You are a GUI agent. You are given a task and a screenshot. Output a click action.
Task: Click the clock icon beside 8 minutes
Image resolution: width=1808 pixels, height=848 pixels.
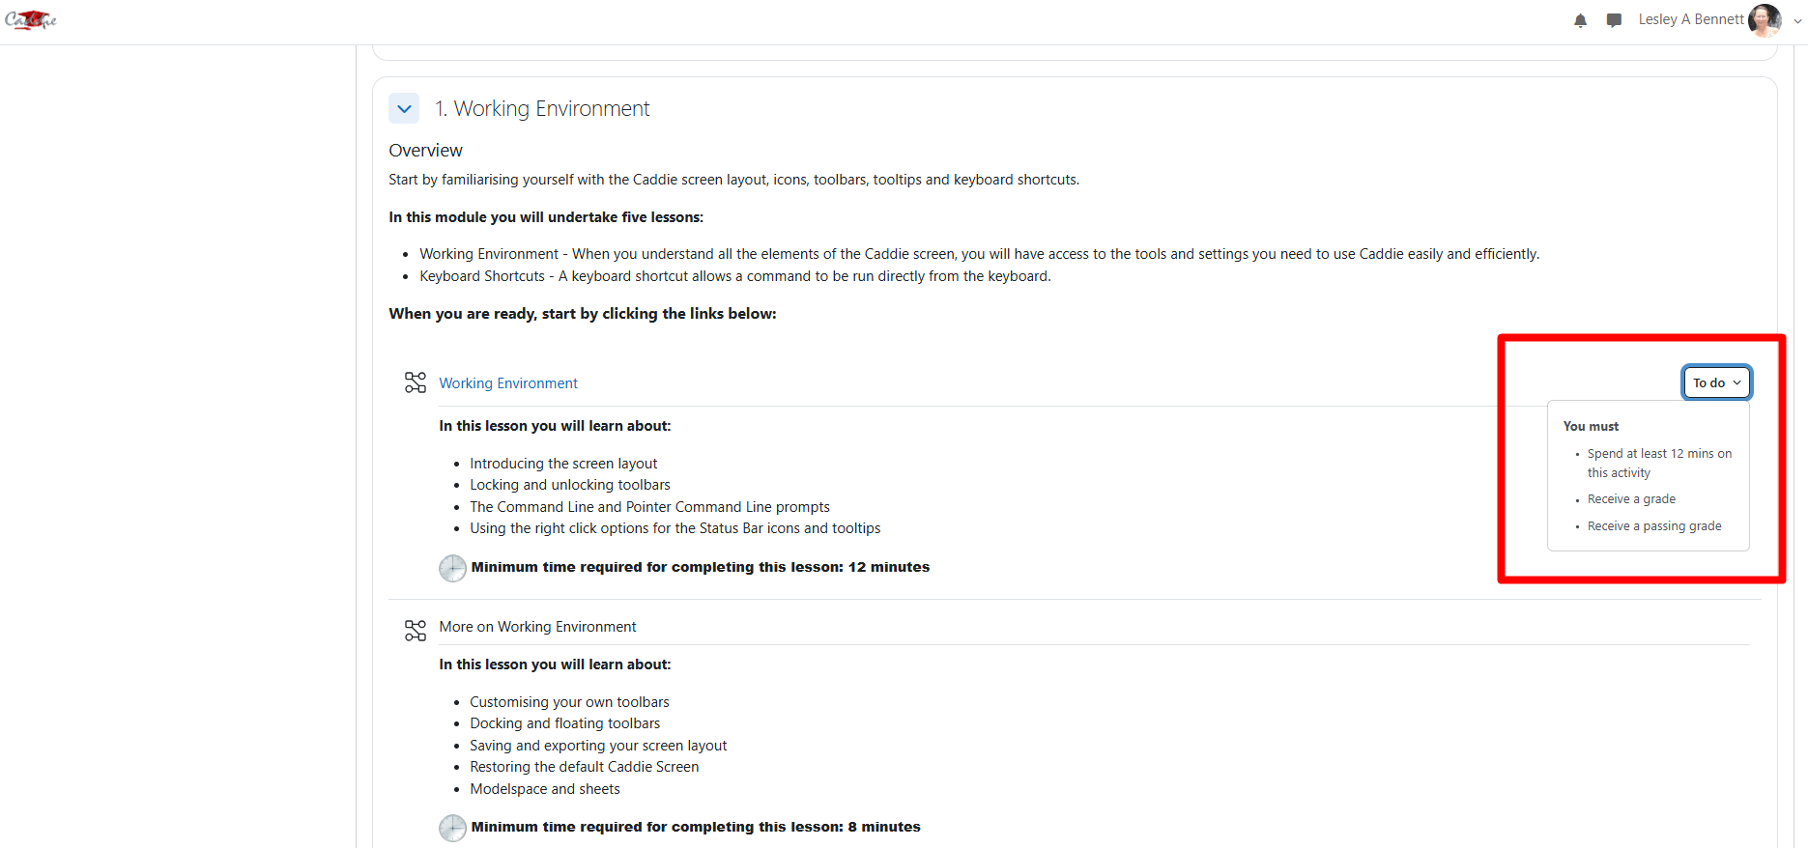[x=452, y=828]
